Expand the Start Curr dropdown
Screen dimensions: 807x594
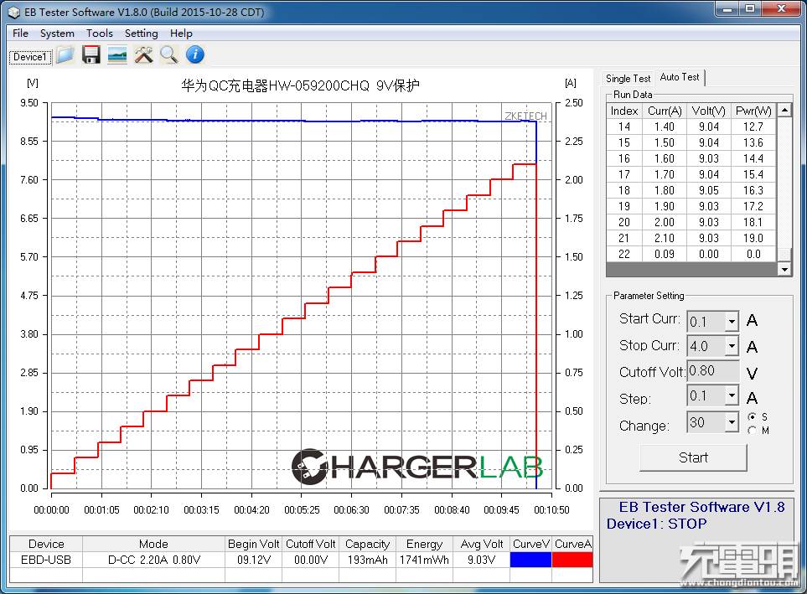[x=732, y=322]
